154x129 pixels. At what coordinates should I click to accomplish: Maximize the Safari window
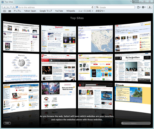point(144,2)
